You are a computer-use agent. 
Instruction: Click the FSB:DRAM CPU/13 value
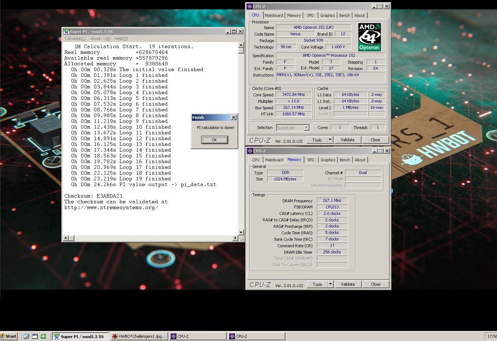[332, 207]
